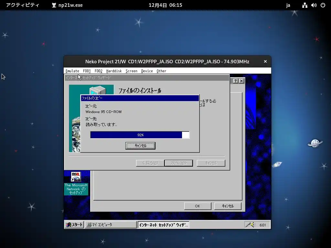Viewport: 331px width, 248px height.
Task: Click the 92% copy progress bar
Action: click(140, 135)
